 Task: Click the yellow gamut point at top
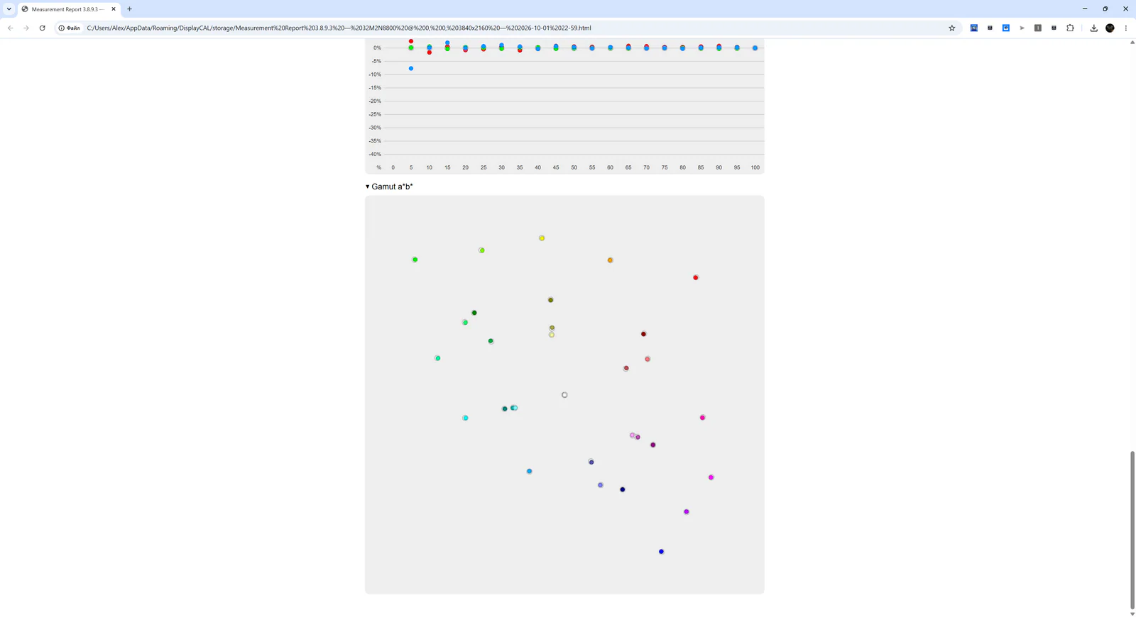[542, 238]
